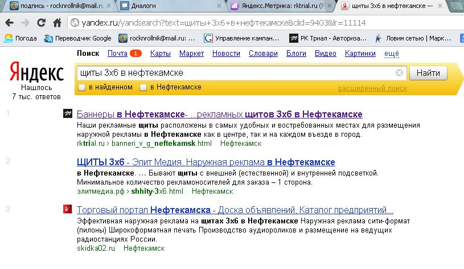The image size is (464, 269).
Task: Reload the page with refresh icon
Action: tap(41, 23)
